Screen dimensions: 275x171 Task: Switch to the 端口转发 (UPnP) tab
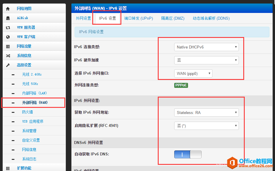(138, 18)
